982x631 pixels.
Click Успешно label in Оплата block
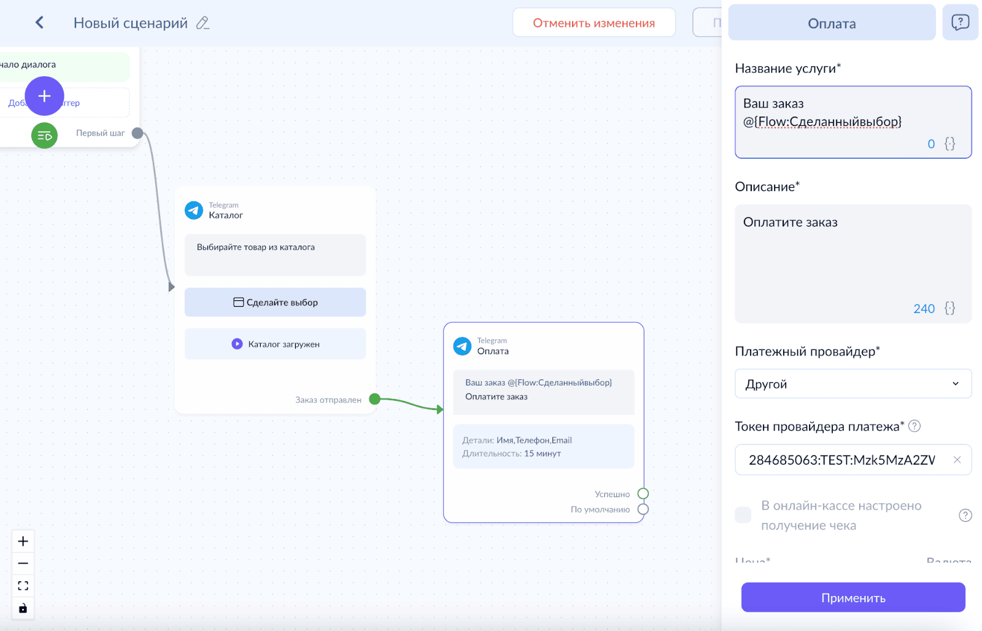[x=612, y=494]
